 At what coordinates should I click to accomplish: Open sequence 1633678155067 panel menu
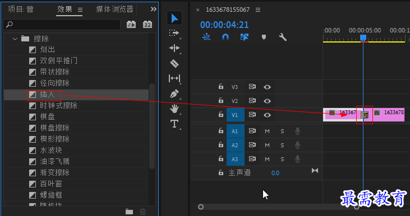click(258, 10)
